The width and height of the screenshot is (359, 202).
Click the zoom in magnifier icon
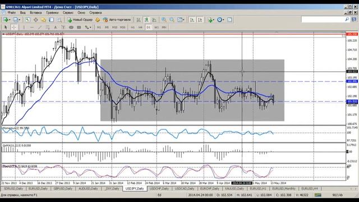(x=164, y=20)
